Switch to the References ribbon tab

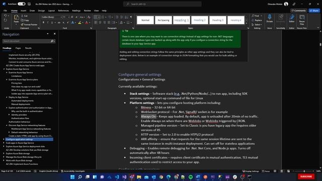click(x=63, y=11)
